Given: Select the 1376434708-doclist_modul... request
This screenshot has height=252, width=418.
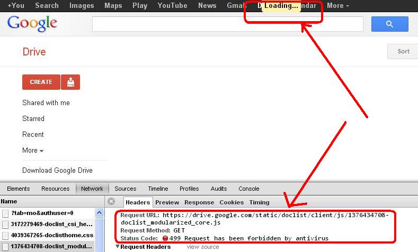Looking at the screenshot, I should (51, 246).
